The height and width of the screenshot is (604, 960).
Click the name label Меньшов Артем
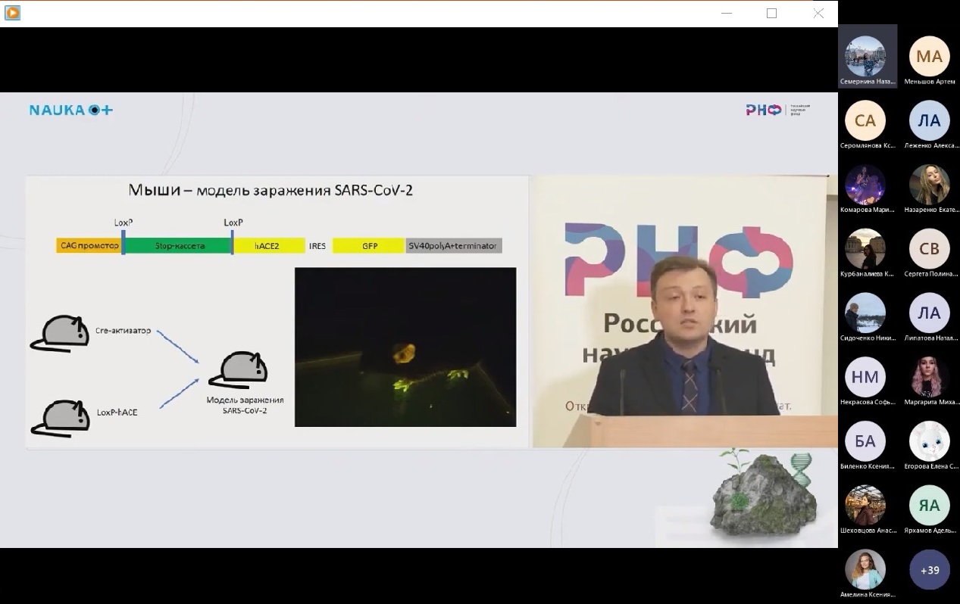point(930,82)
